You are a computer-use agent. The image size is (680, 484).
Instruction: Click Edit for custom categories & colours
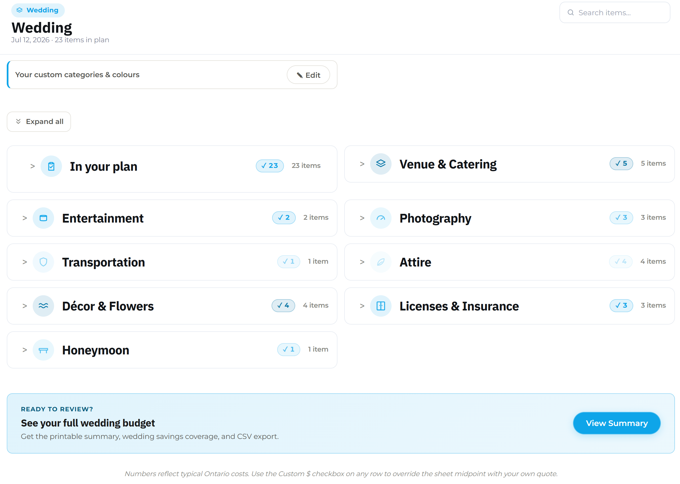[308, 75]
